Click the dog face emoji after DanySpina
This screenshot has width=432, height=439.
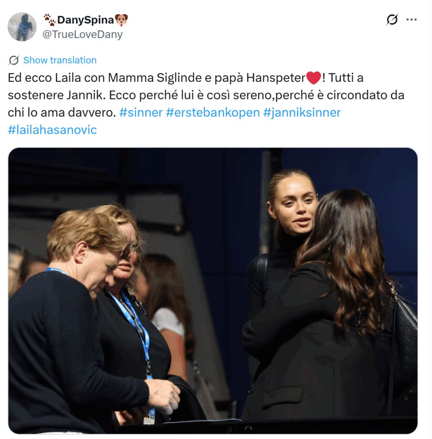[x=121, y=20]
